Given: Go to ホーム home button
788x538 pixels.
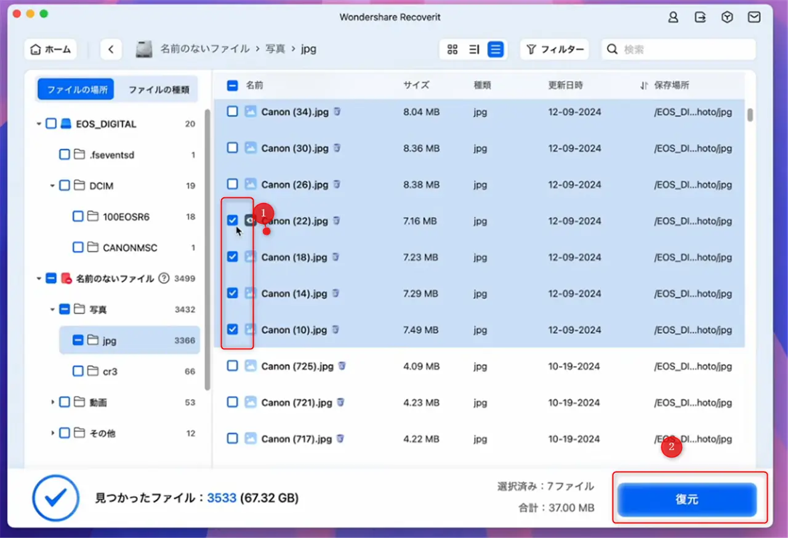Looking at the screenshot, I should (x=50, y=49).
